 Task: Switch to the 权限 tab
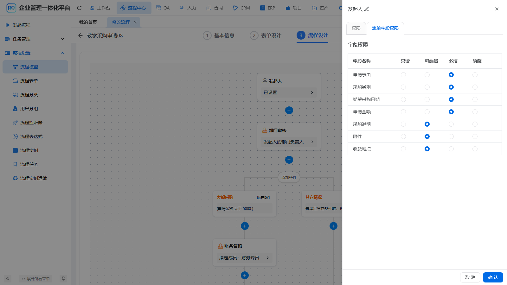tap(356, 28)
